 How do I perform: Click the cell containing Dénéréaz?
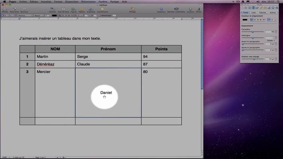point(55,64)
